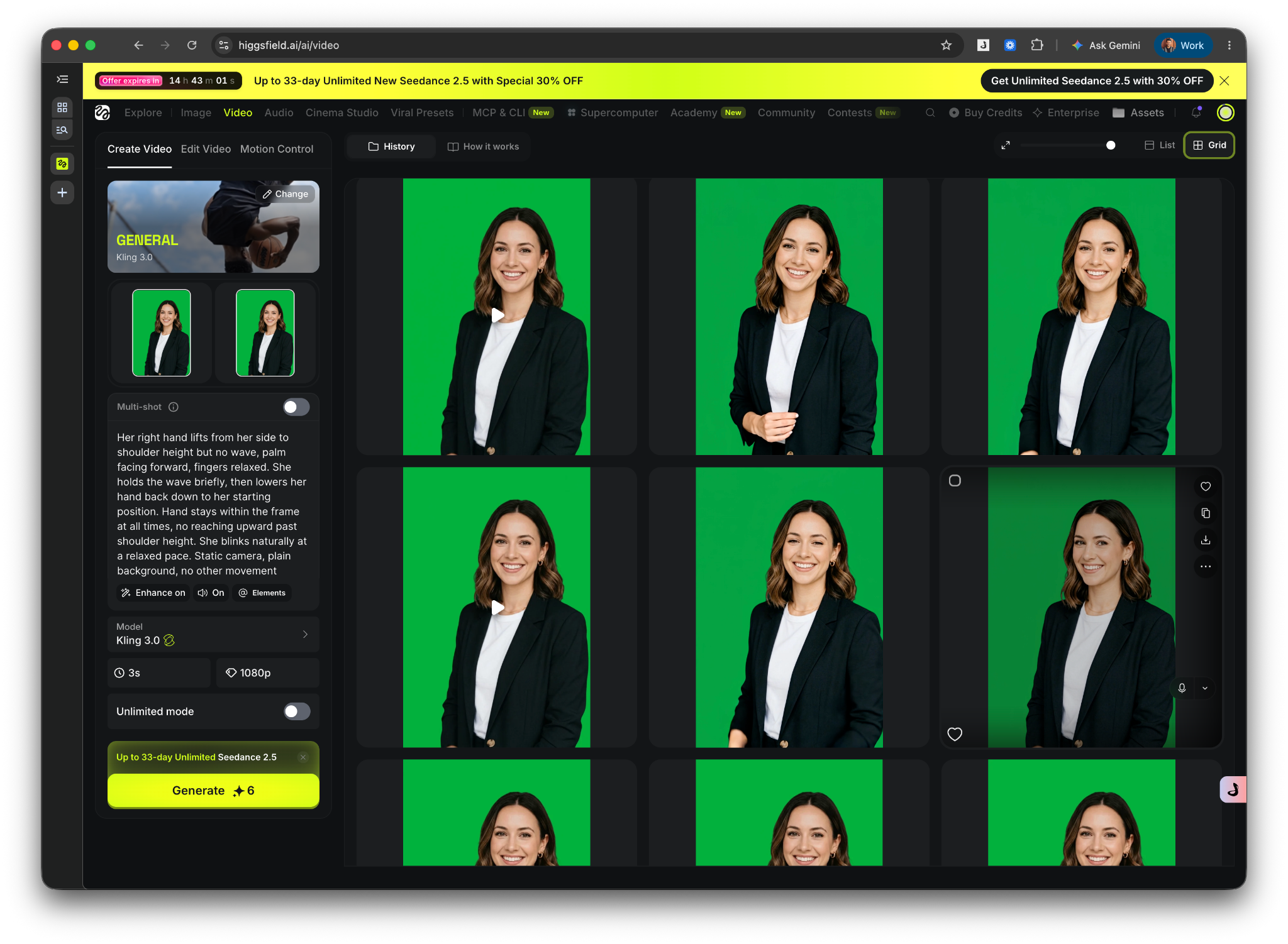Image resolution: width=1288 pixels, height=944 pixels.
Task: Click Ask Gemini in the toolbar
Action: [1106, 45]
